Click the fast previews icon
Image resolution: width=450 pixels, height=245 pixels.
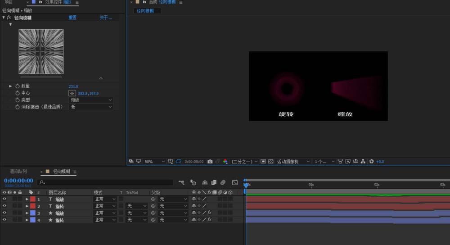tap(348, 161)
